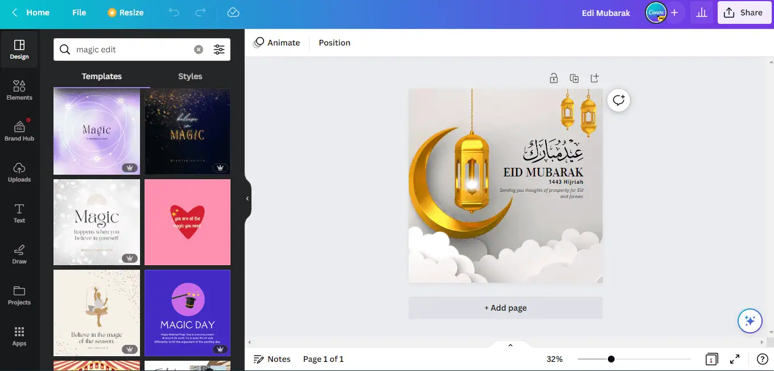Expand the bottom page panel
The image size is (774, 371).
(x=510, y=345)
